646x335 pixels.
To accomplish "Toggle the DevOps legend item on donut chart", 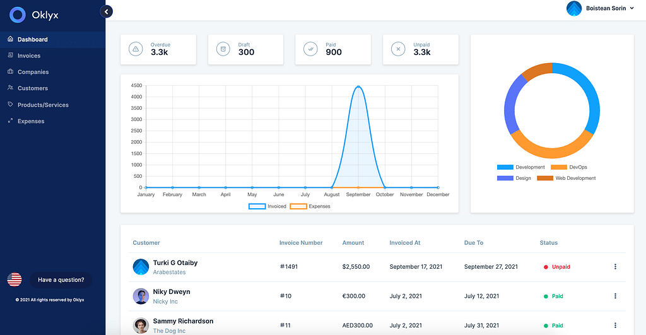I will [x=568, y=167].
